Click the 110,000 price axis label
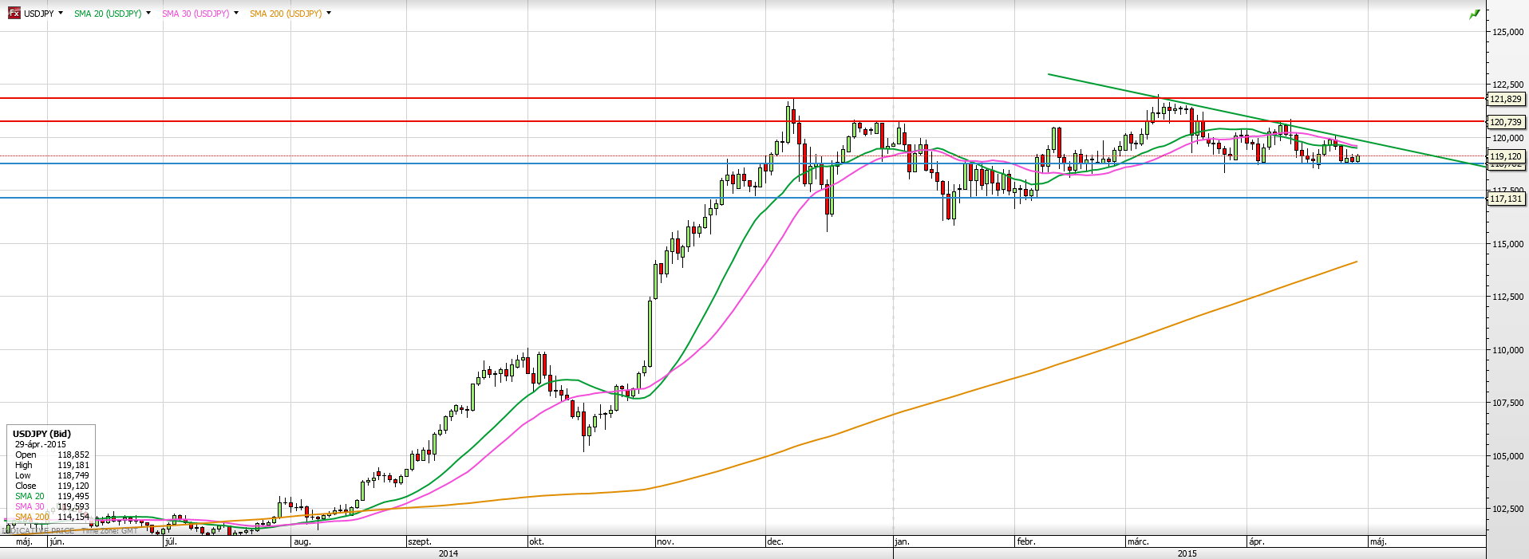1529x559 pixels. 1507,350
